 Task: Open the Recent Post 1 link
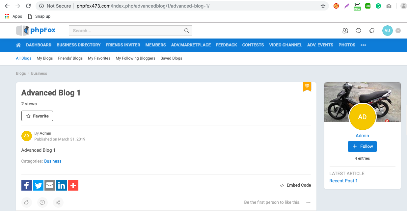[343, 181]
